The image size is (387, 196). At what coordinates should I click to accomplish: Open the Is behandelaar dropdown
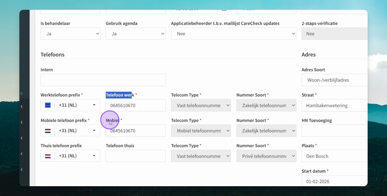[x=70, y=34]
